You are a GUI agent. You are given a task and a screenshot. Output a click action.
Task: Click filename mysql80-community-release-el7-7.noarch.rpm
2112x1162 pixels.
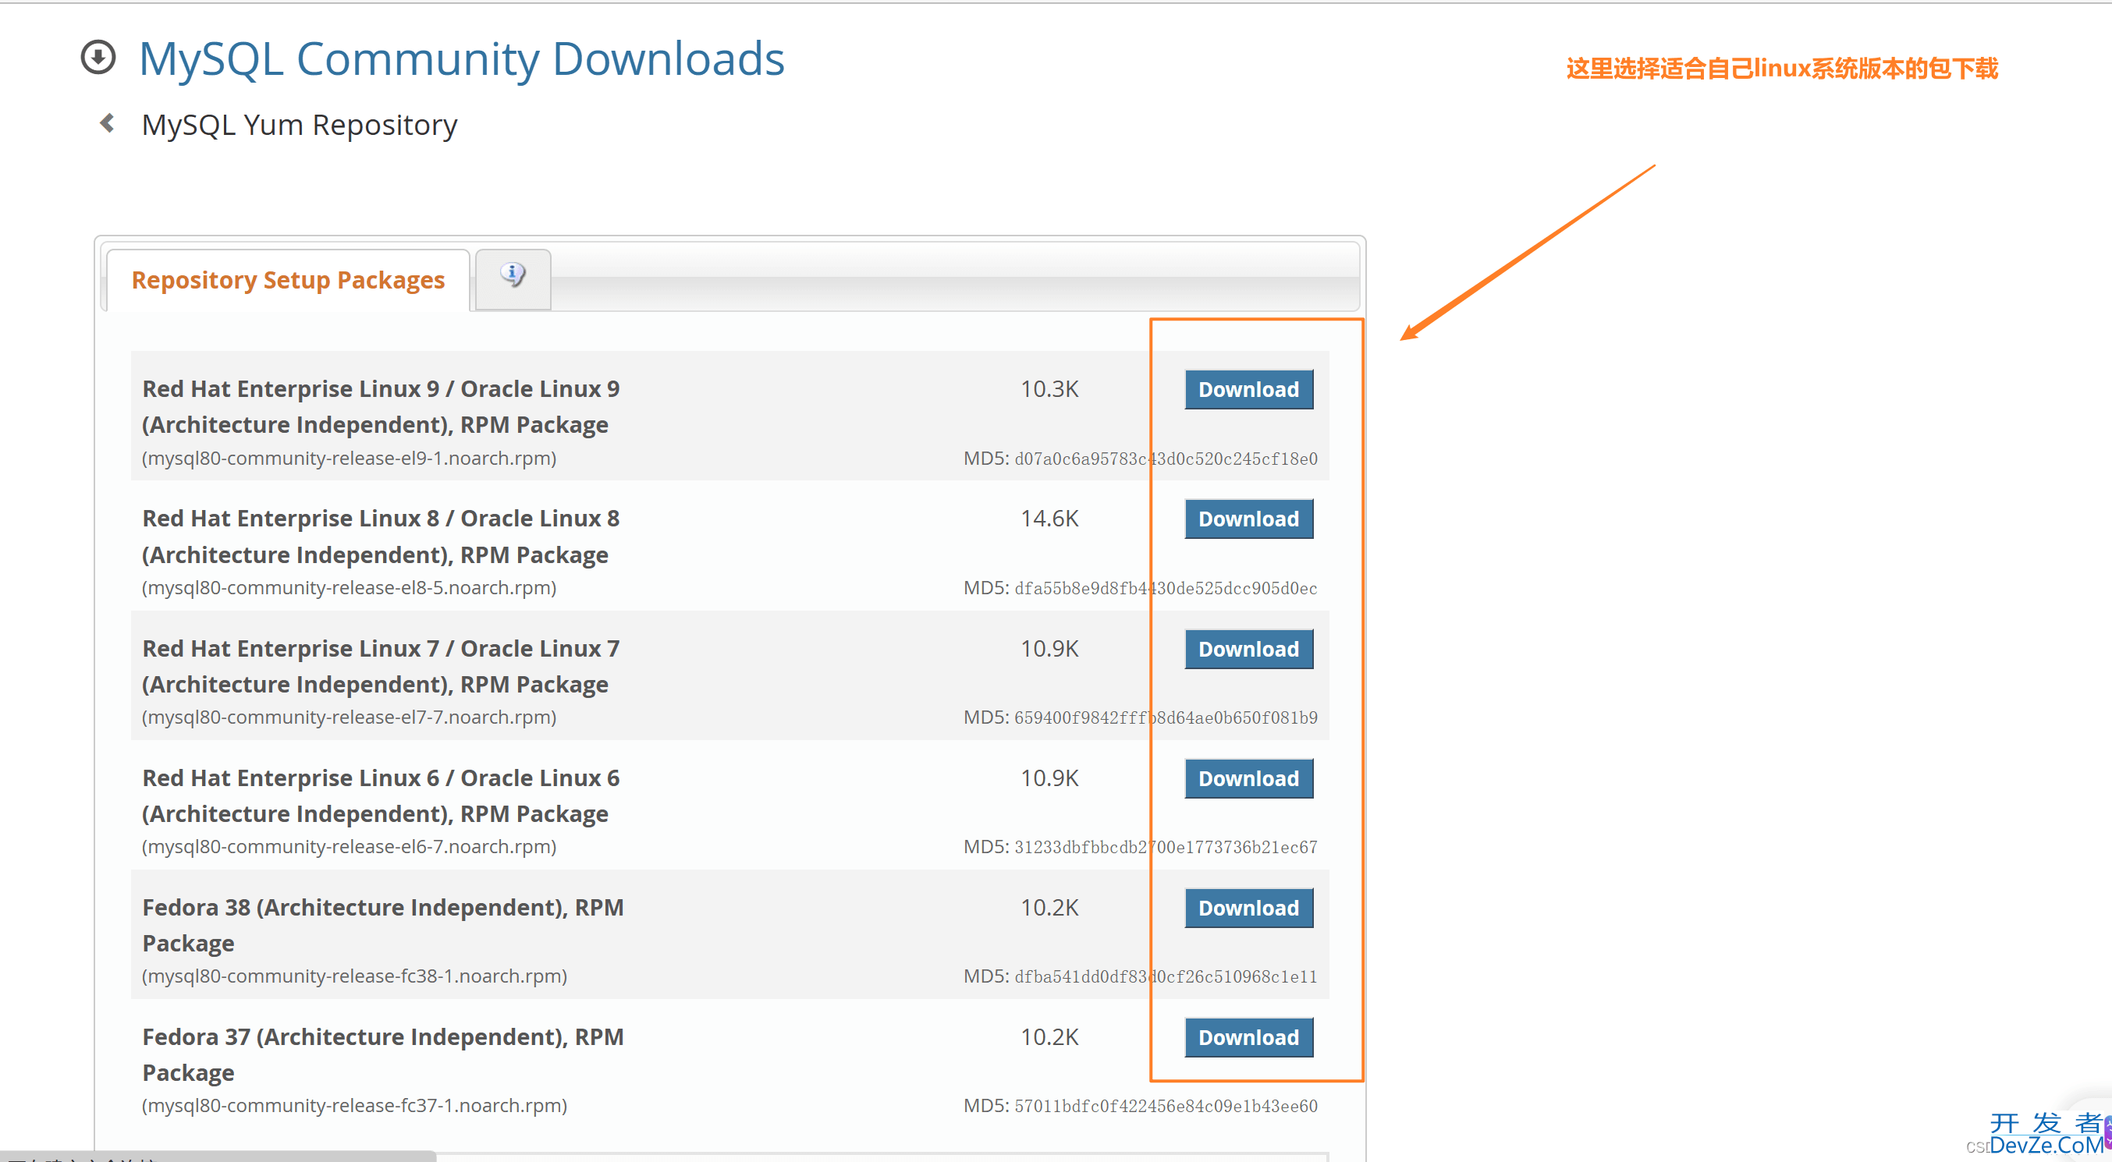350,717
